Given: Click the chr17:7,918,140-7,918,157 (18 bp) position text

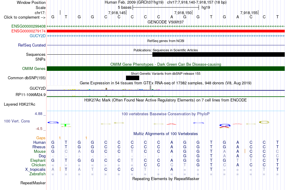Looking at the screenshot, I should pyautogui.click(x=197, y=2).
